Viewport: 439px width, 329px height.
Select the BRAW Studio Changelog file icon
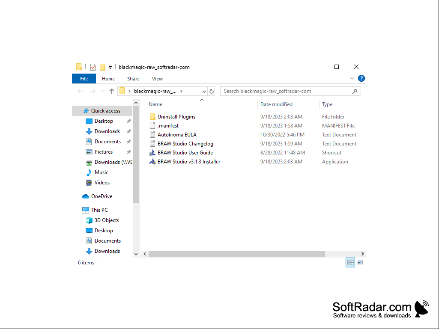[152, 143]
